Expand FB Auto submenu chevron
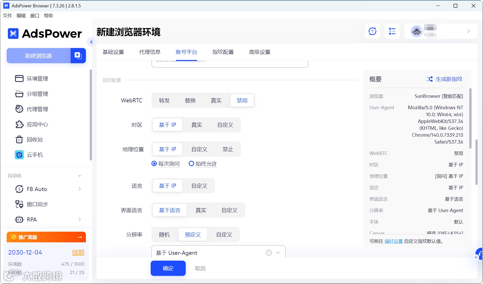Viewport: 483px width, 284px height. (x=80, y=189)
